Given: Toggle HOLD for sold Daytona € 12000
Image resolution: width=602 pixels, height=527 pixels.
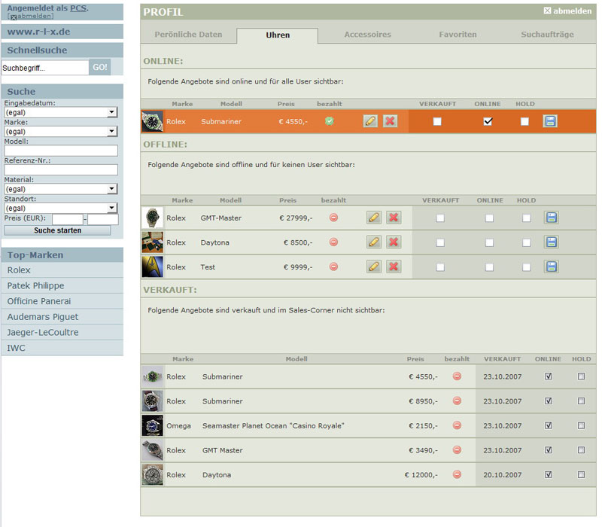Looking at the screenshot, I should point(581,475).
